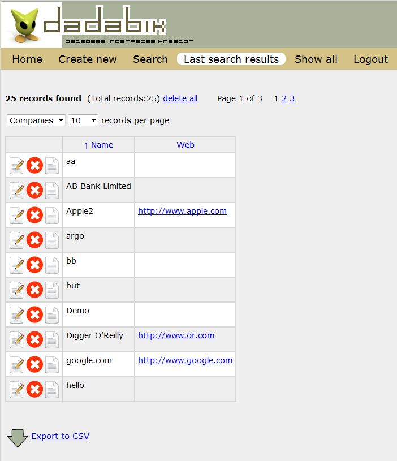Viewport: 397px width, 461px height.
Task: Delete the Digger O'Reilly record
Action: (x=34, y=339)
